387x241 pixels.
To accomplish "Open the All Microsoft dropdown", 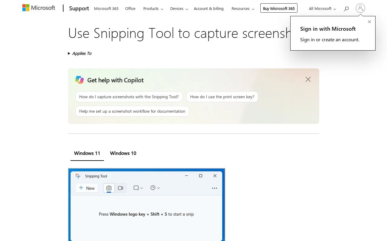I will pos(322,9).
